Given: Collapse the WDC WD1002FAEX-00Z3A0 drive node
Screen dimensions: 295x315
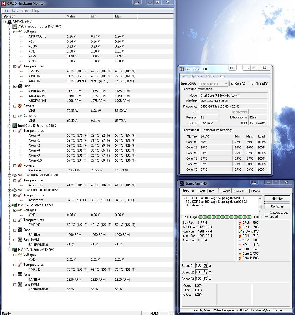Looking at the screenshot, I should [9, 176].
